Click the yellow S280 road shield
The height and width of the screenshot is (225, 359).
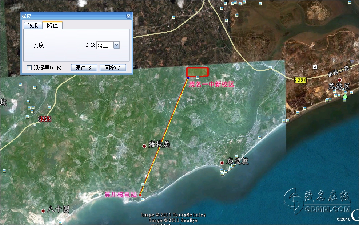pyautogui.click(x=300, y=79)
